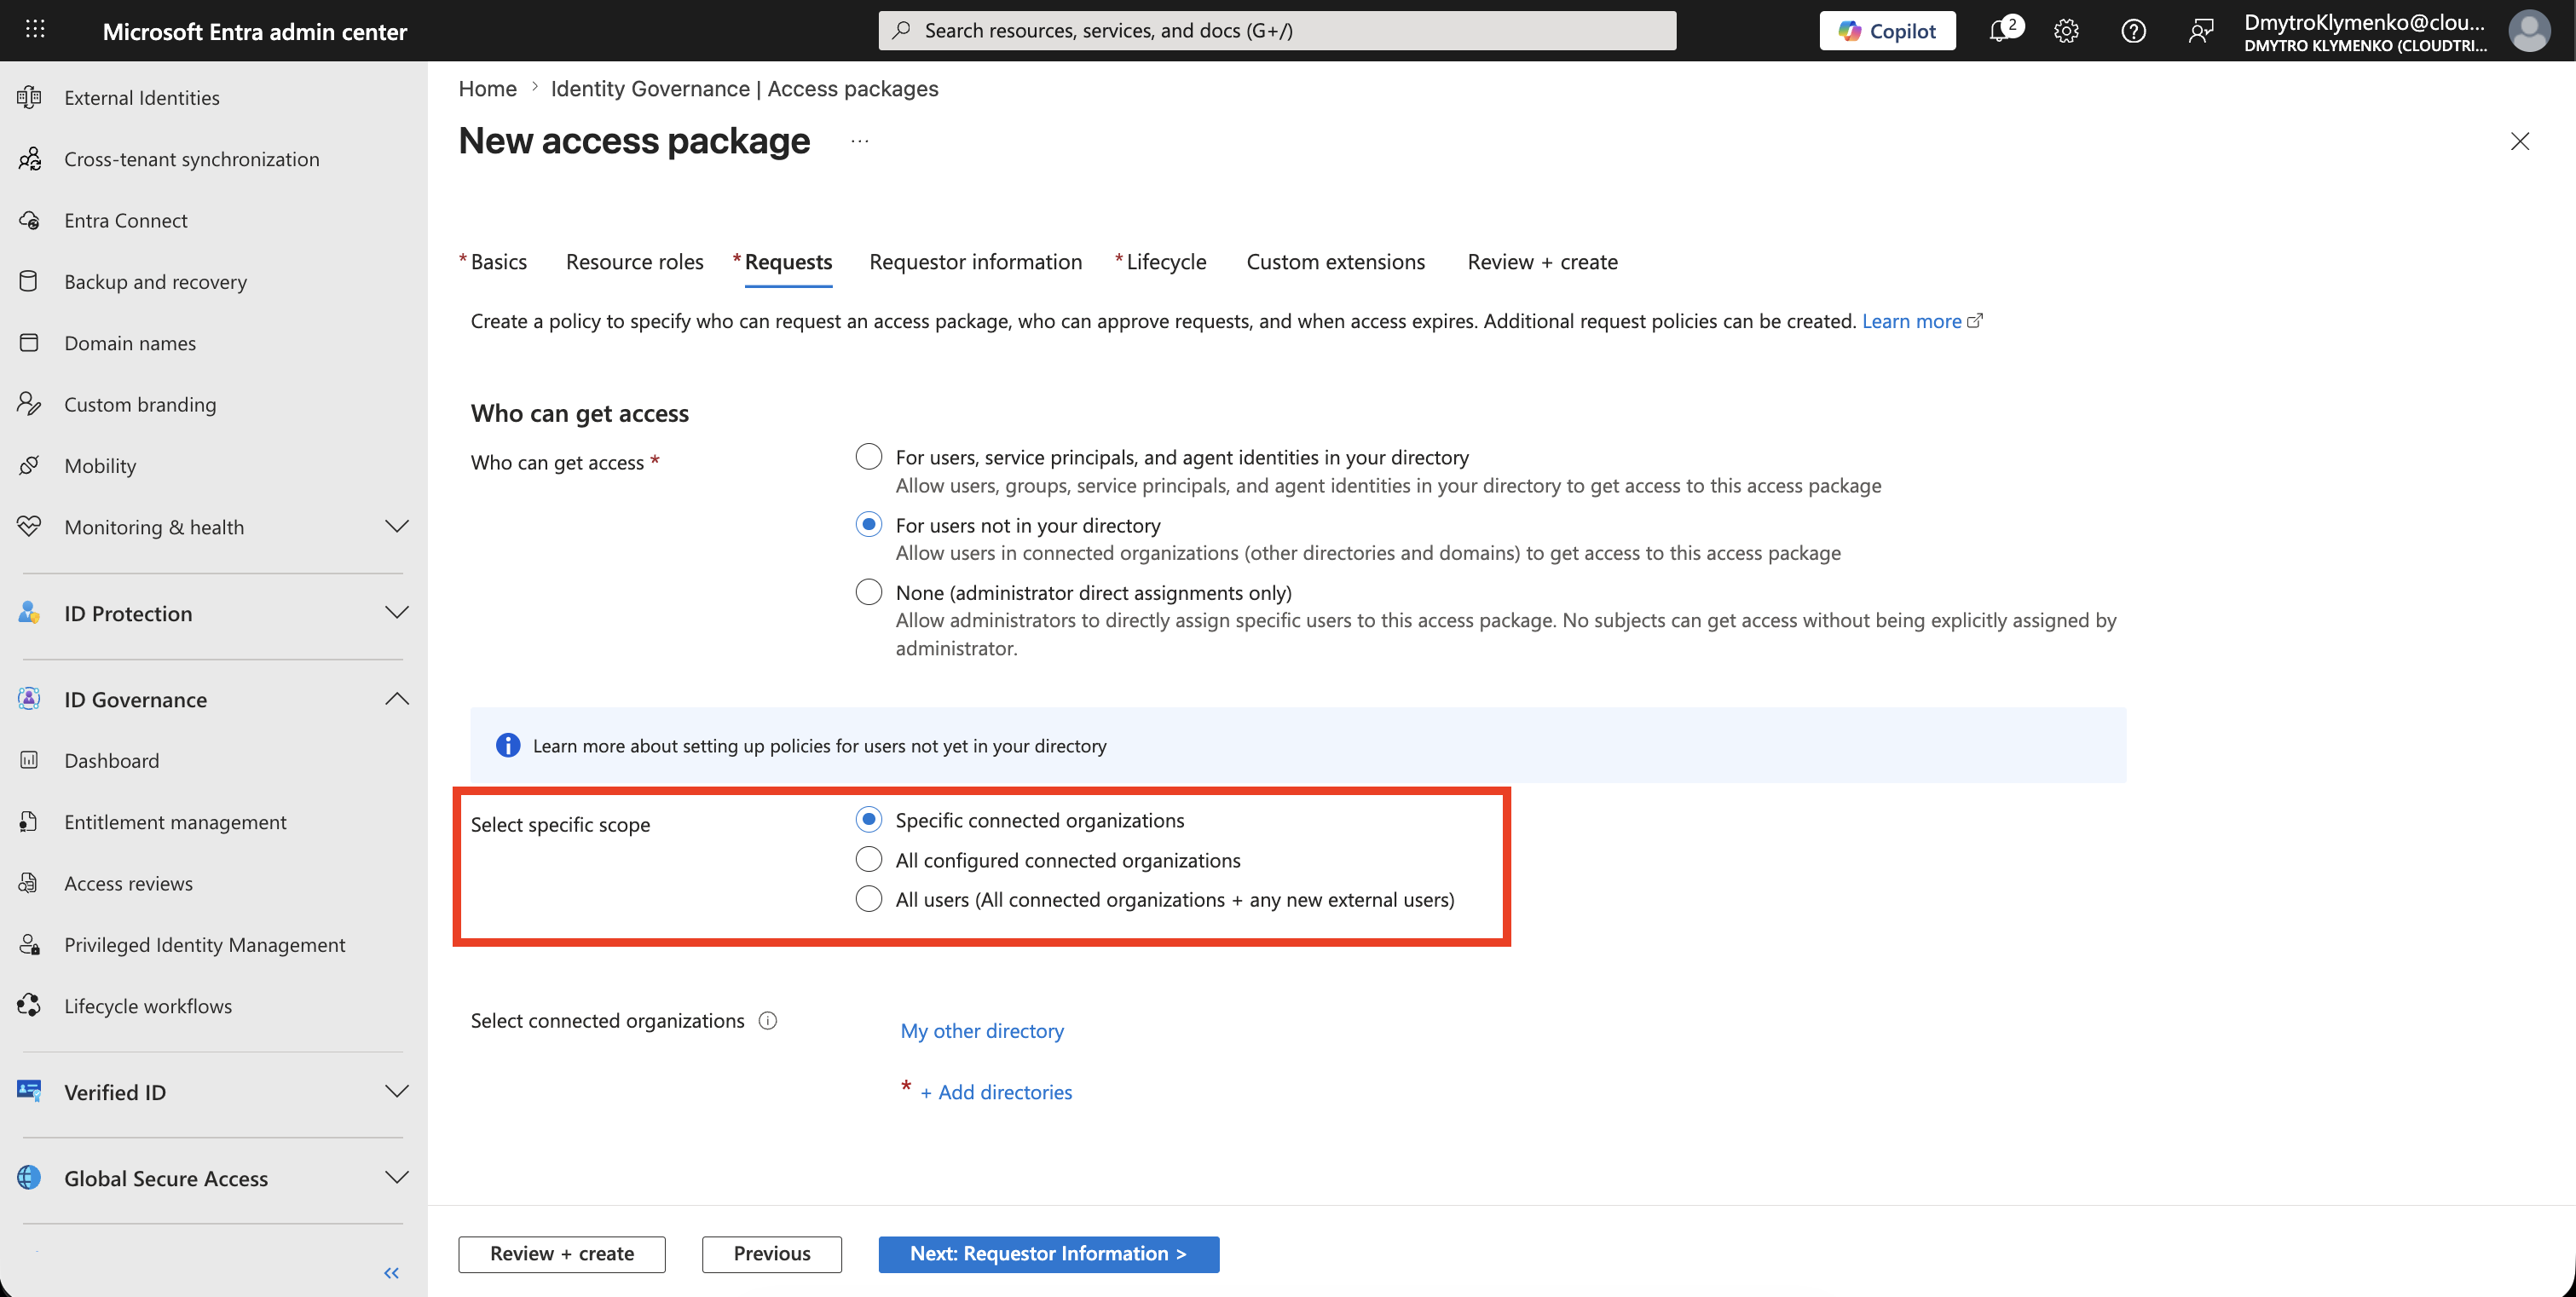2576x1297 pixels.
Task: Open the notifications bell icon
Action: tap(2000, 31)
